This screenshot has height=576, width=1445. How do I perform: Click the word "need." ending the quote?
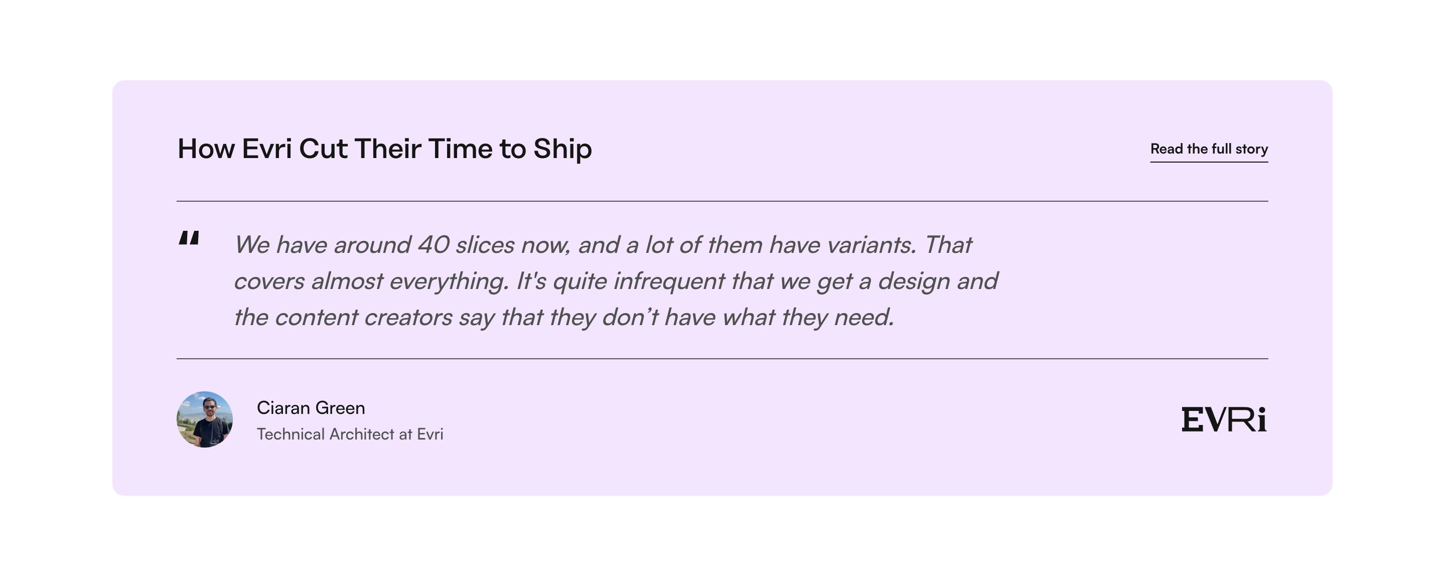click(864, 318)
